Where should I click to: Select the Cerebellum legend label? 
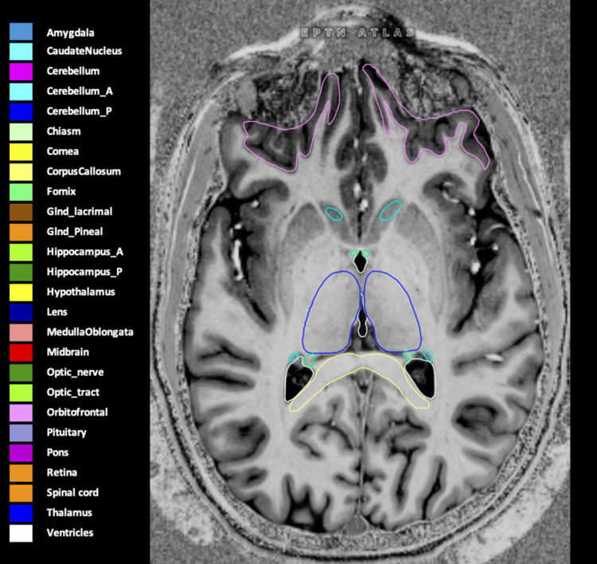click(x=73, y=71)
